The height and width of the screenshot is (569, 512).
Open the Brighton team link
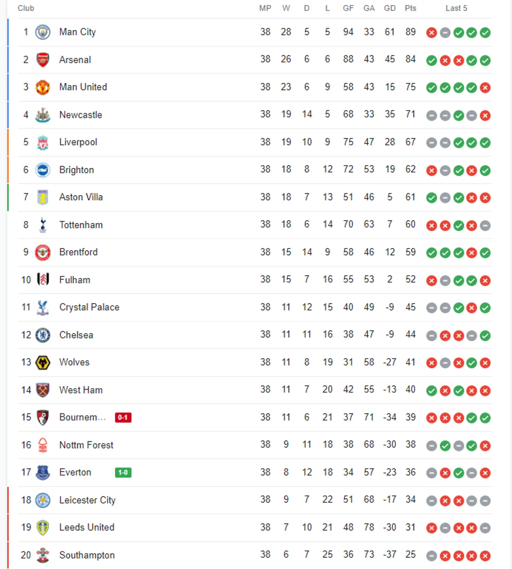(77, 170)
